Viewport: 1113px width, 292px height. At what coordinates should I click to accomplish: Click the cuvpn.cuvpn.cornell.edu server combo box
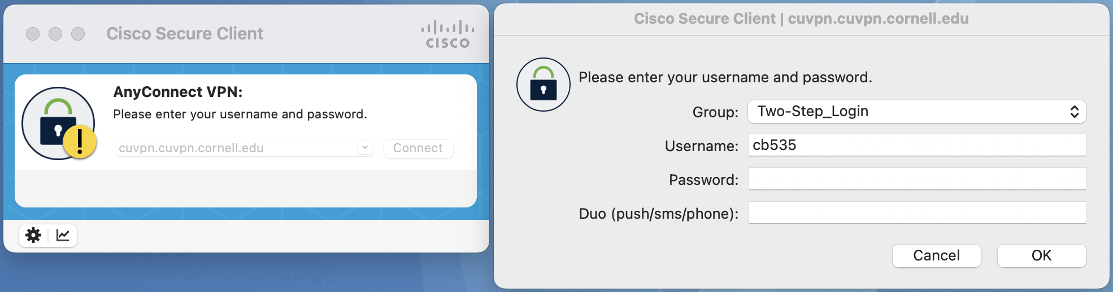(x=237, y=148)
